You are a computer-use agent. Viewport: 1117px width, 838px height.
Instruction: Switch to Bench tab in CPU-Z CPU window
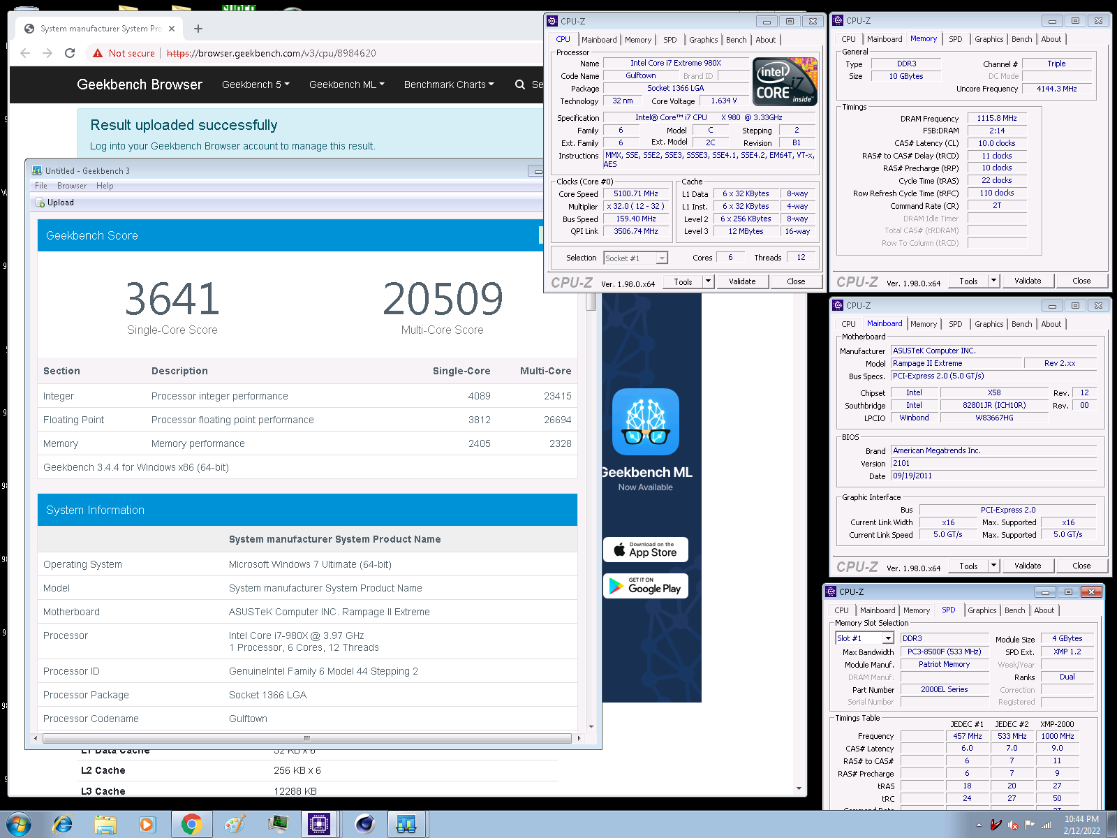[x=736, y=40]
